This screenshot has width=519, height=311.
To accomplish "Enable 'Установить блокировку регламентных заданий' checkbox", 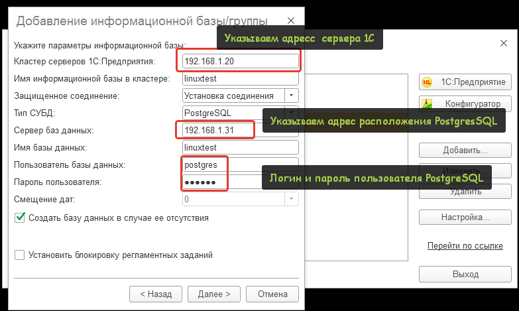I will pyautogui.click(x=19, y=255).
